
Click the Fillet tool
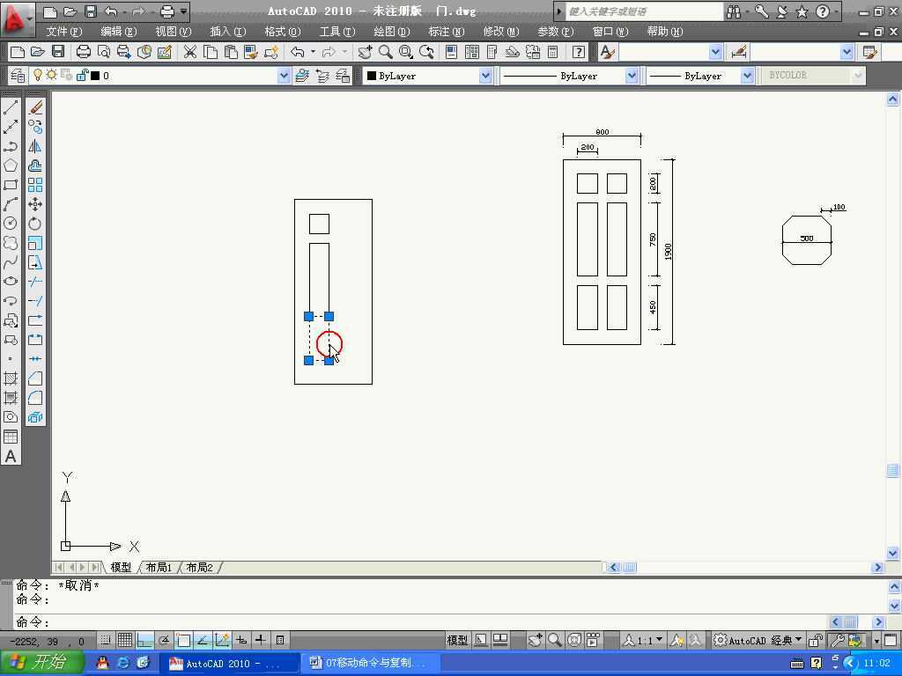tap(35, 398)
